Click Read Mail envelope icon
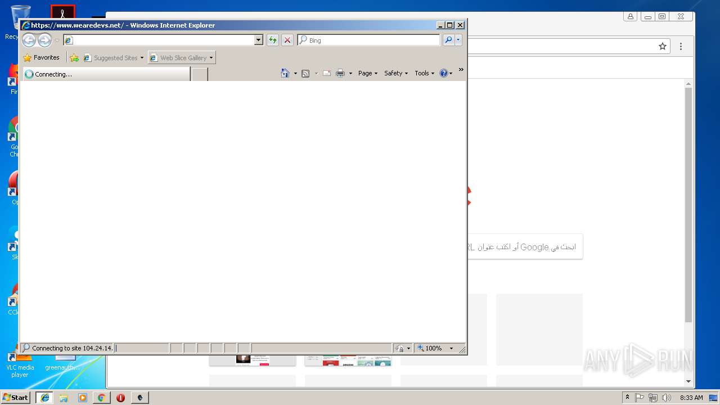The width and height of the screenshot is (720, 405). click(x=326, y=73)
